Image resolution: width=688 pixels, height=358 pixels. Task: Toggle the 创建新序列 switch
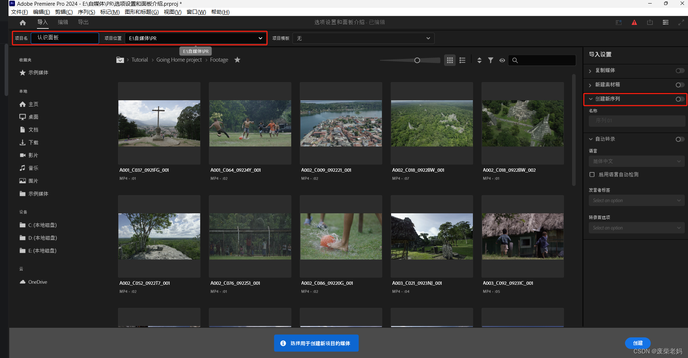tap(680, 99)
